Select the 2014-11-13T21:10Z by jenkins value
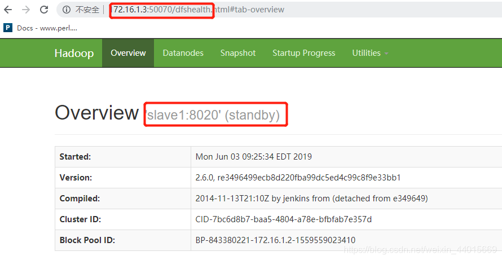Viewport: 502px width, 260px height. (311, 198)
